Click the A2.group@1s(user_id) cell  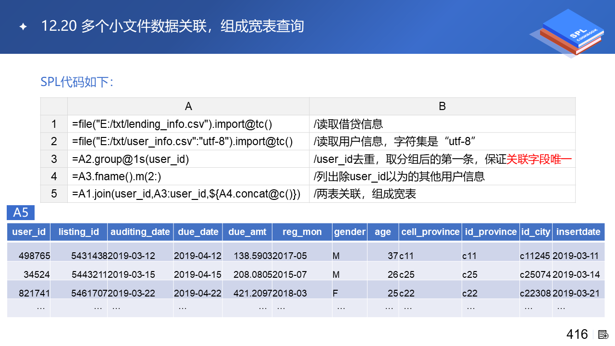tap(188, 159)
